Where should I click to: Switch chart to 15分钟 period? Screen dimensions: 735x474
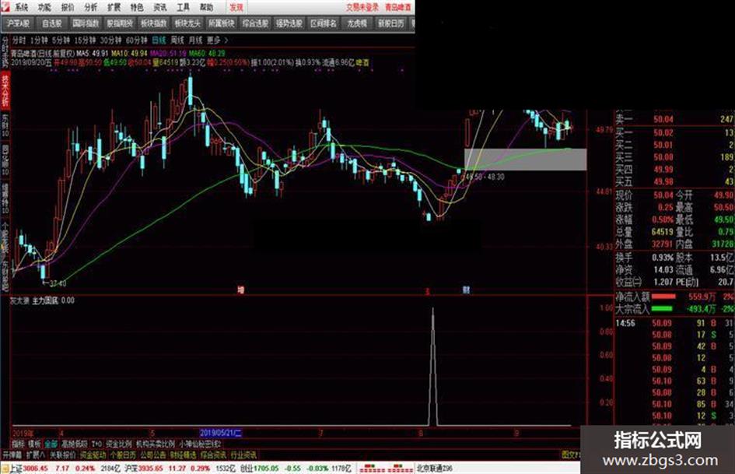tap(85, 40)
